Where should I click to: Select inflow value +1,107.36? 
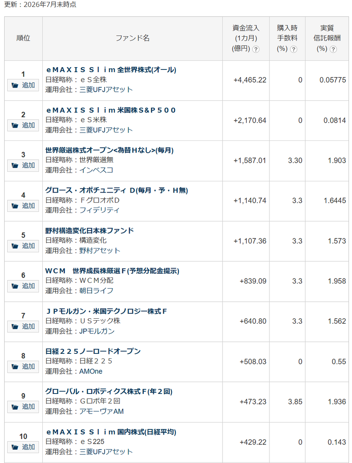click(x=250, y=241)
